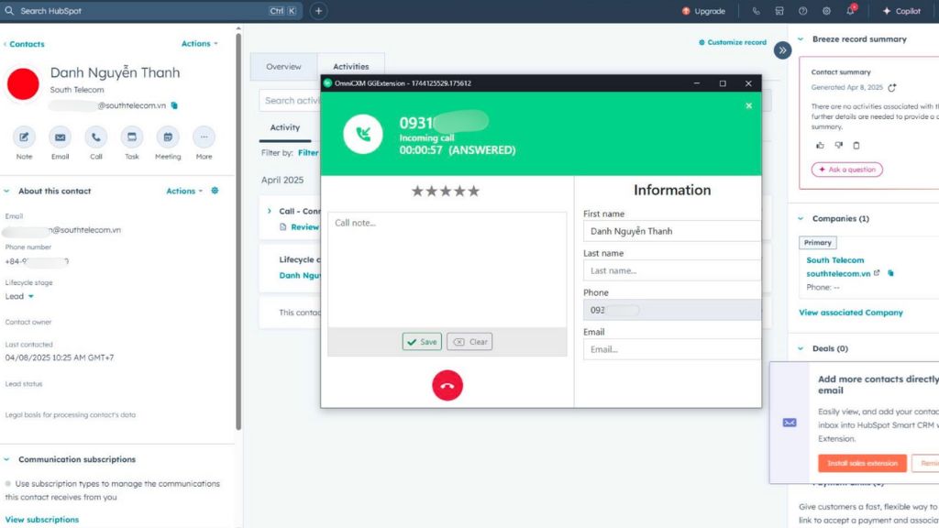Screen dimensions: 939x528
Task: Click the Email action icon
Action: coord(60,137)
